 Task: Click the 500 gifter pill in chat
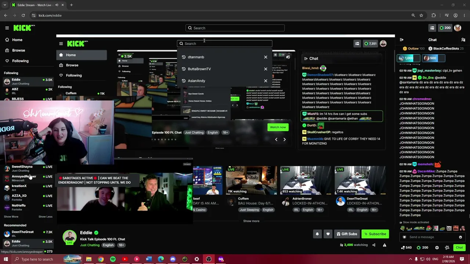433,58
